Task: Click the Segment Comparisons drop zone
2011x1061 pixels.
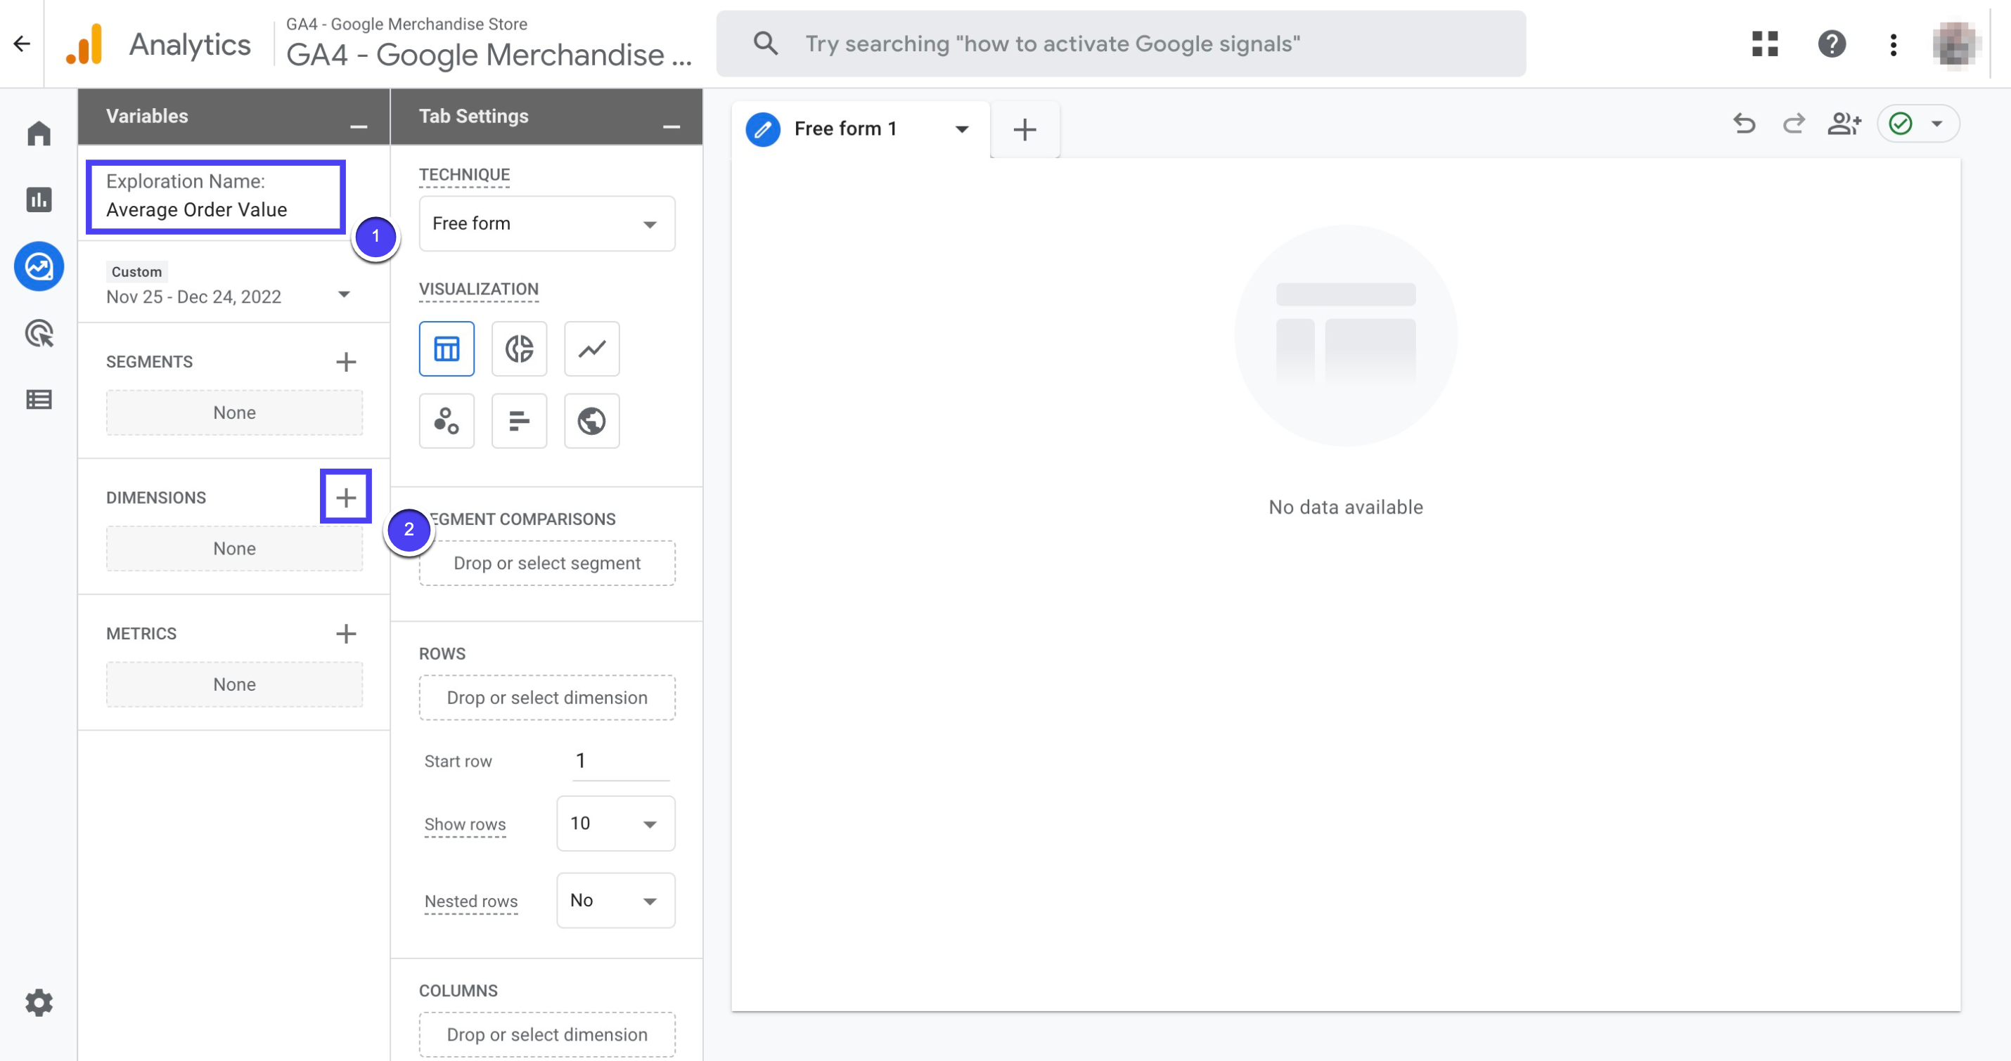Action: coord(546,563)
